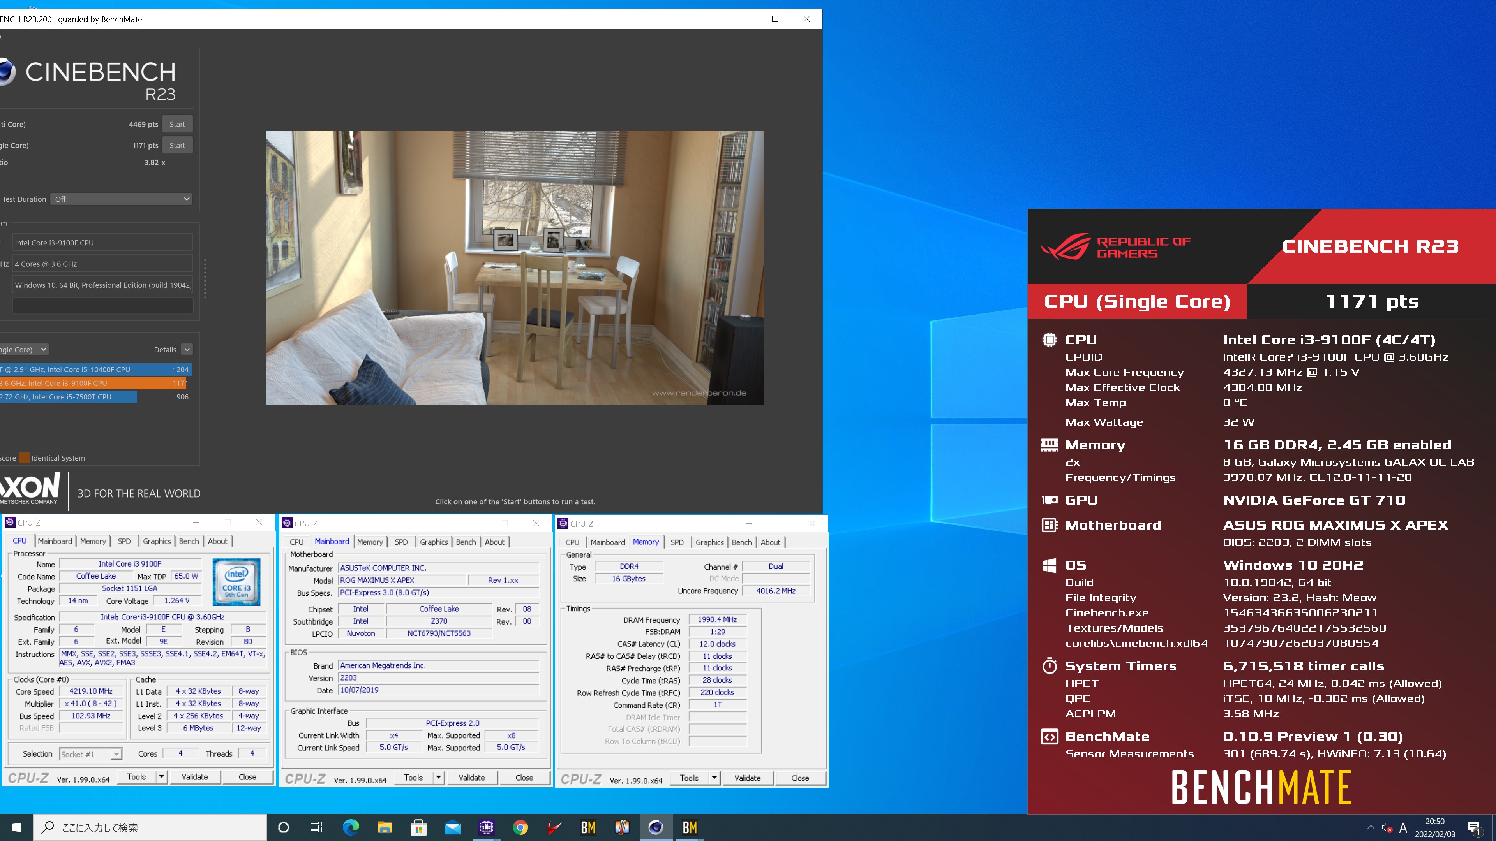Image resolution: width=1496 pixels, height=841 pixels.
Task: Click Validate in right CPU-Z window
Action: (x=748, y=778)
